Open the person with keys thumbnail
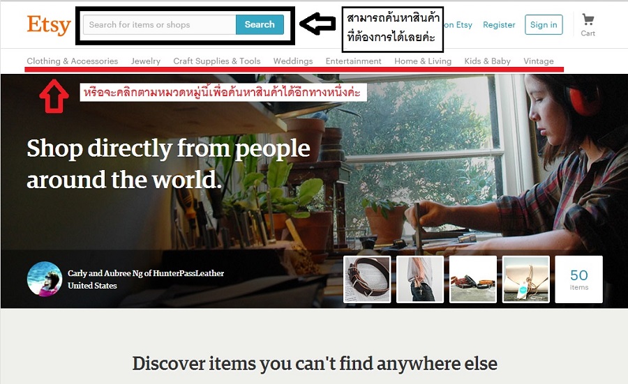Screen dimensions: 628x384 420,279
